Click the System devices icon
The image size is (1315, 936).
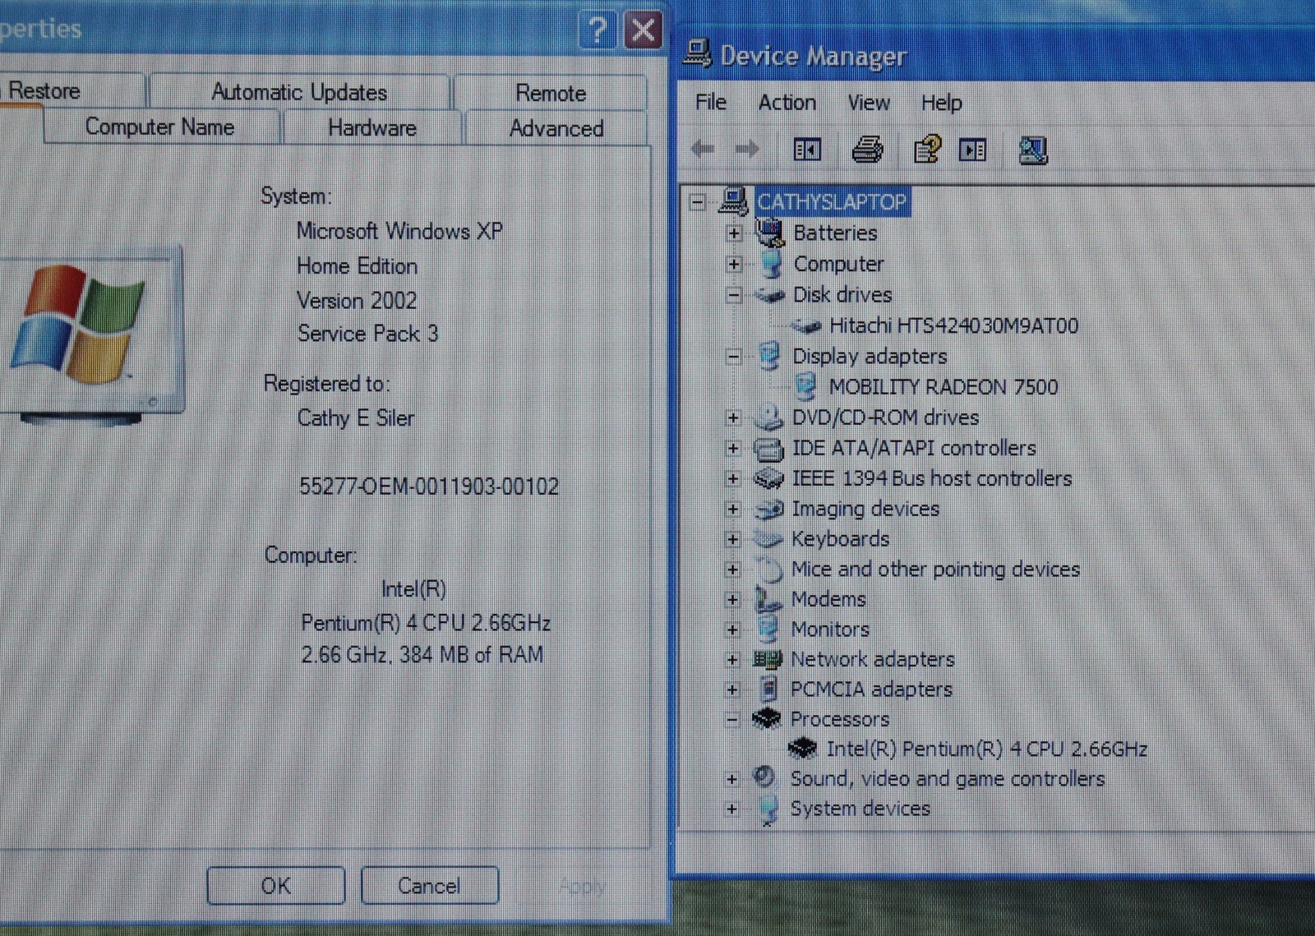coord(768,809)
